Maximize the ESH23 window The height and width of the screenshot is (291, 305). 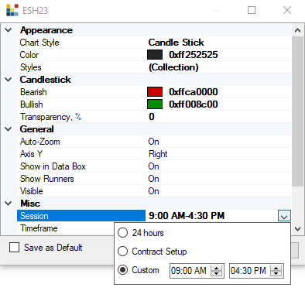(x=252, y=10)
